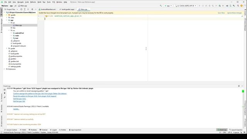Click the Search Everywhere magnifier icon

click(238, 6)
